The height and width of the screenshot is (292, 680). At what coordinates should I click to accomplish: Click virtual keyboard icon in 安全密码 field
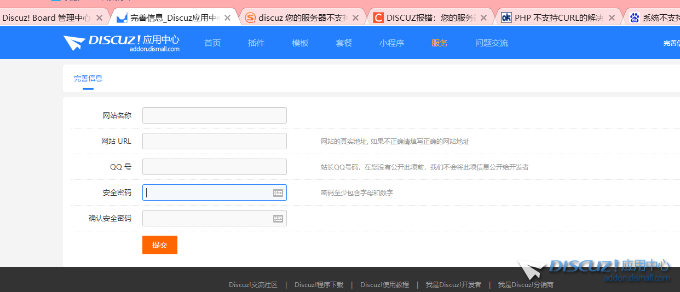pos(278,193)
